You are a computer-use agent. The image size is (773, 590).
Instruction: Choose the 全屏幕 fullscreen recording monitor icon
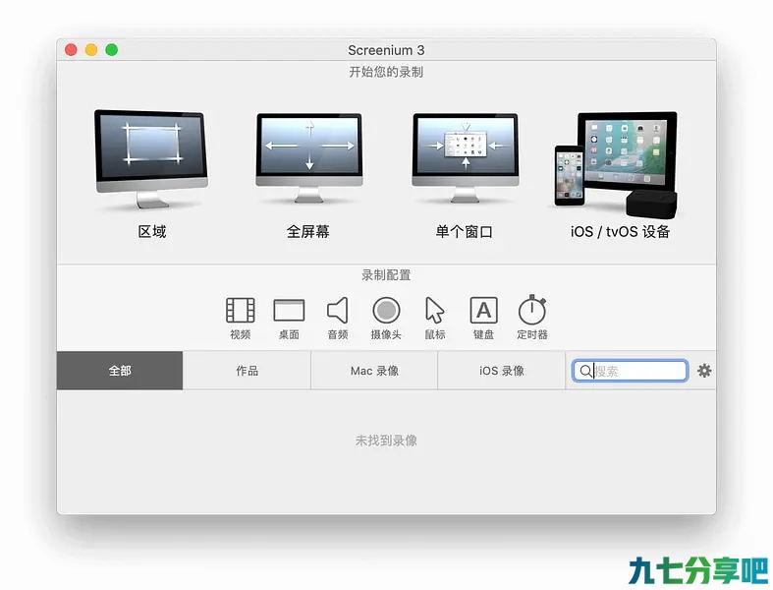coord(309,158)
